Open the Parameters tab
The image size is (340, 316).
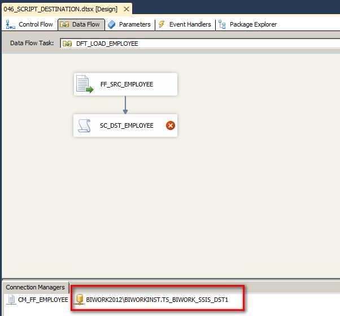(x=129, y=24)
